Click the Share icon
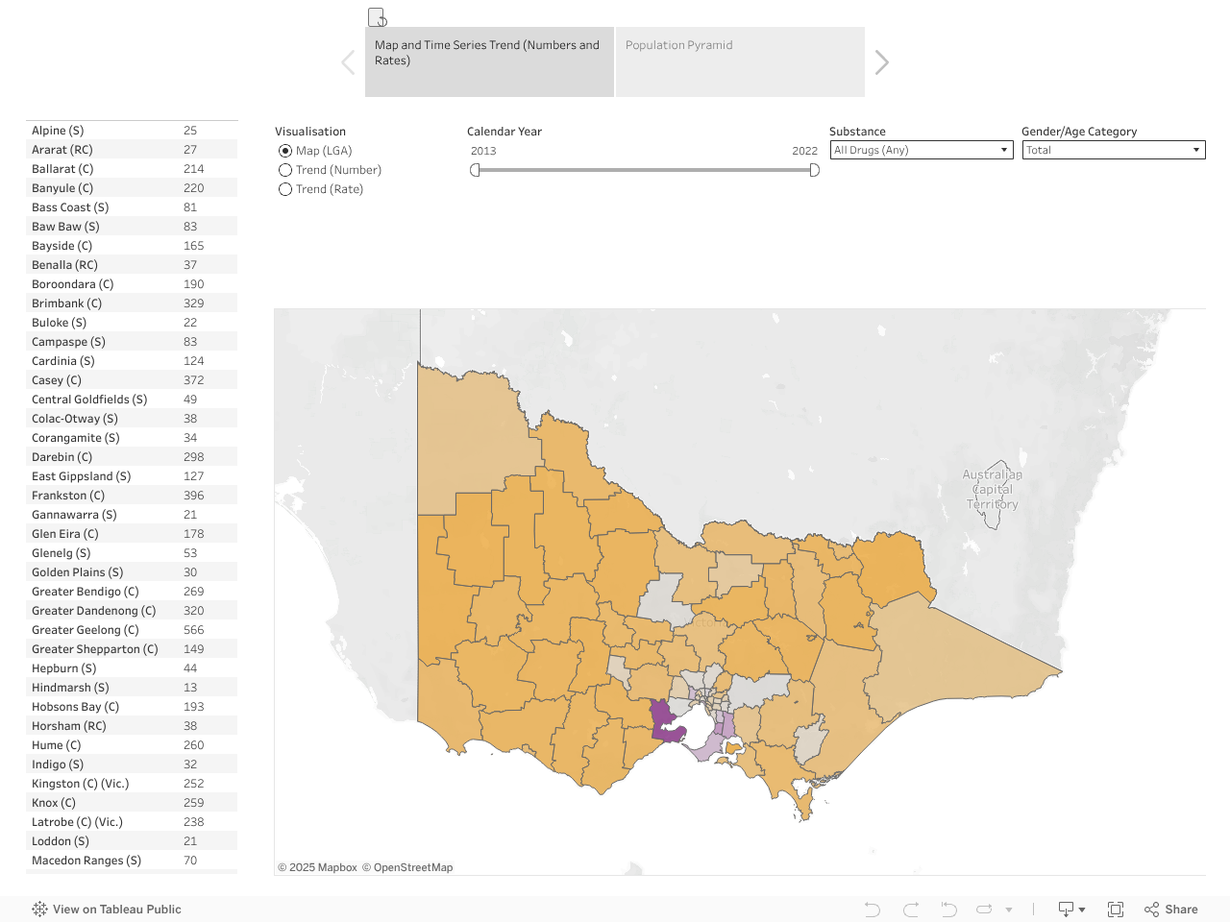 1170,910
